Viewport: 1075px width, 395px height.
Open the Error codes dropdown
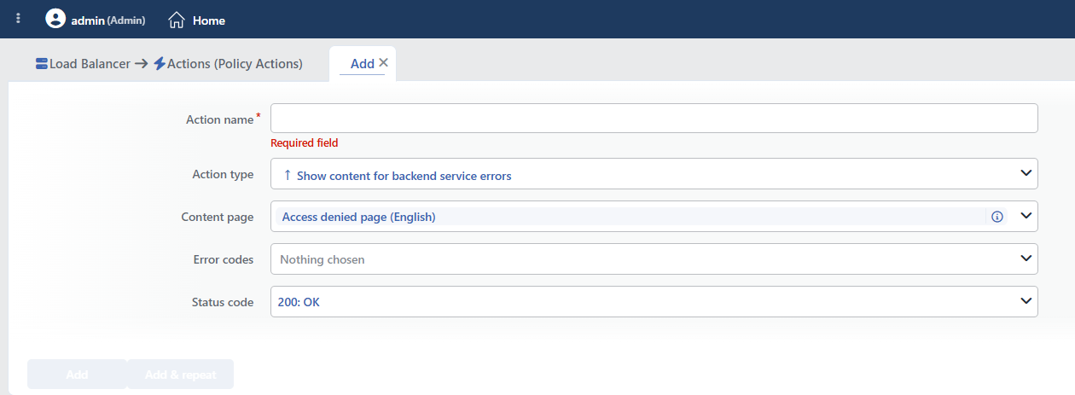(654, 258)
